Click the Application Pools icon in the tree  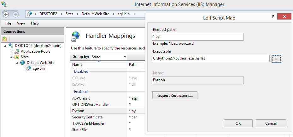coord(18,51)
